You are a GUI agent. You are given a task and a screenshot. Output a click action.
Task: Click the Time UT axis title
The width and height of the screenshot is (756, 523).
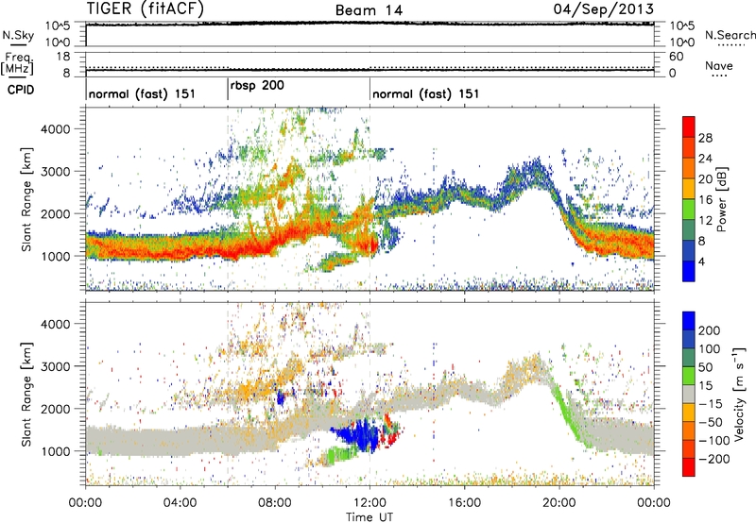click(x=369, y=516)
